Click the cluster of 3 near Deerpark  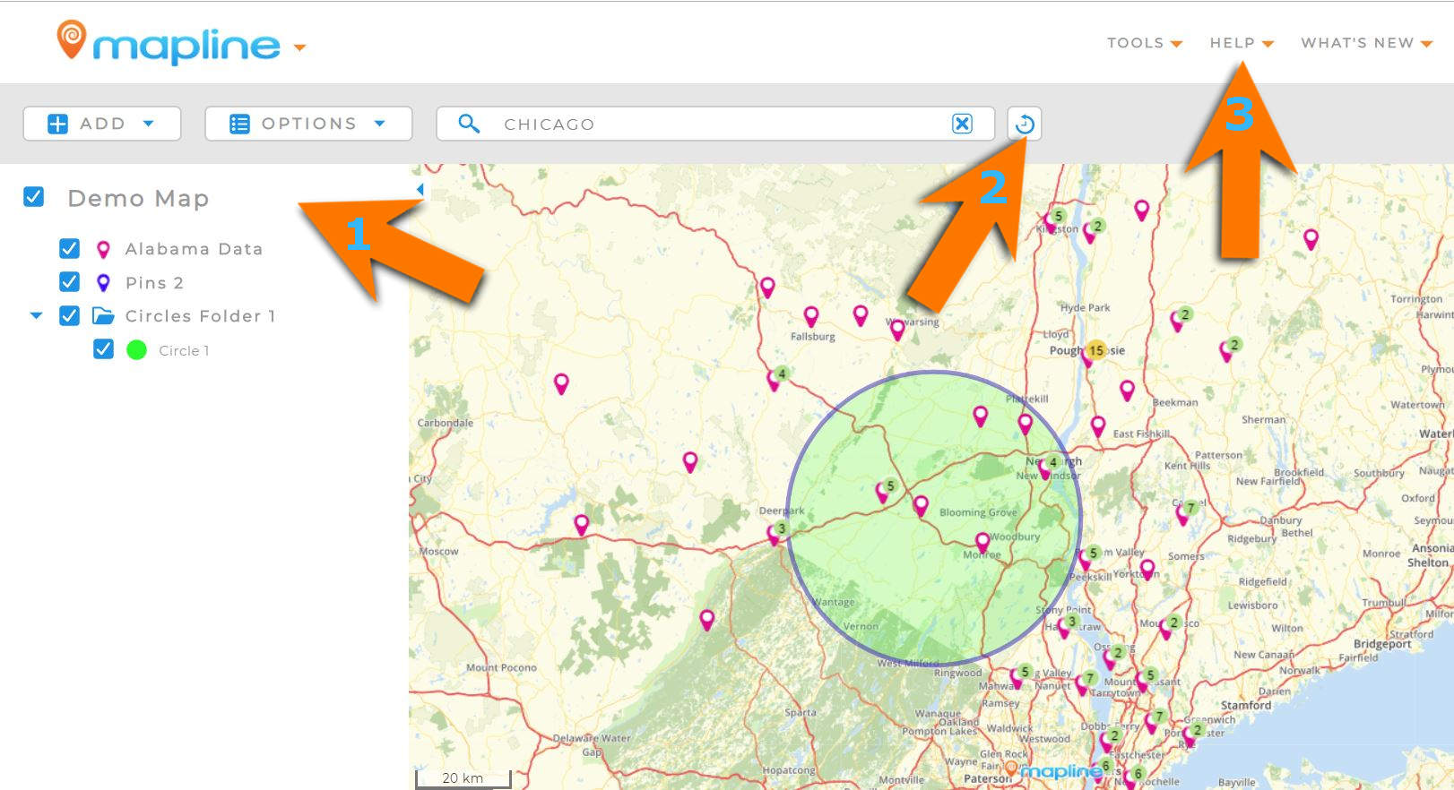pos(777,532)
